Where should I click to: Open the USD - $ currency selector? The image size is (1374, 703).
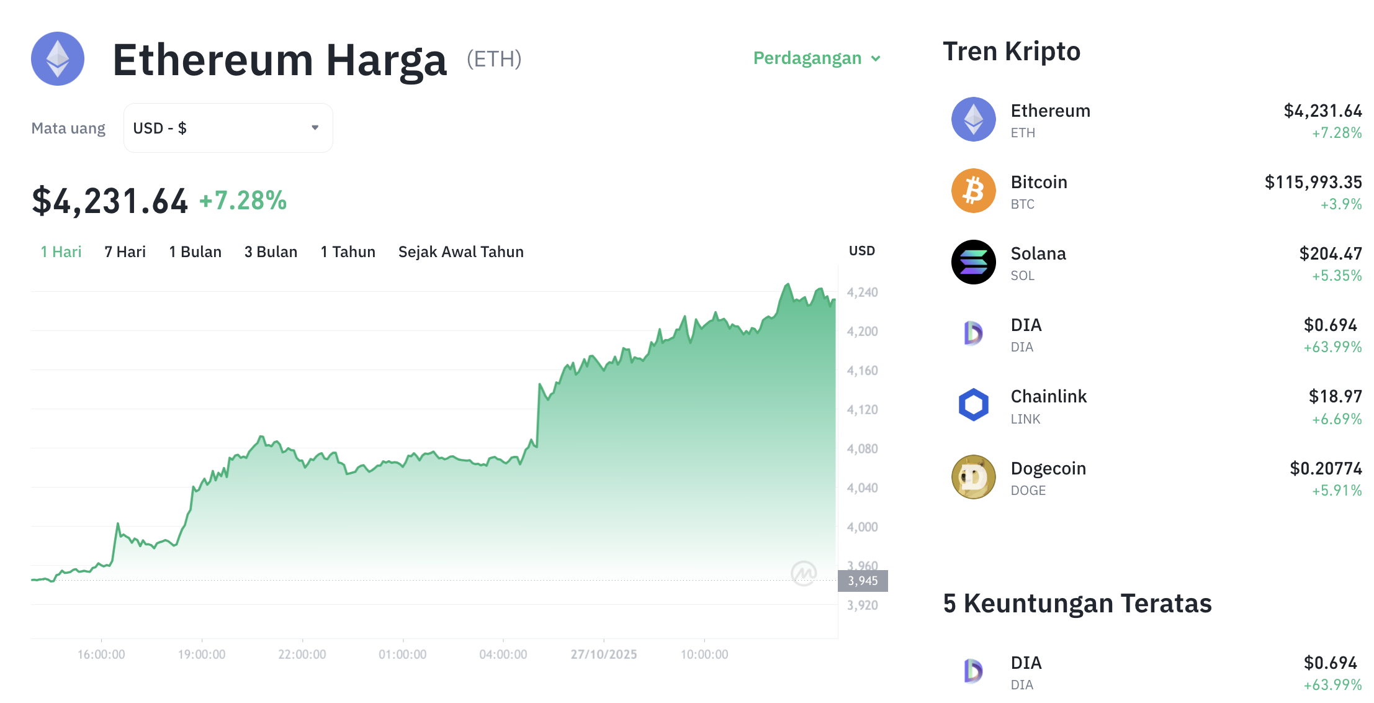click(228, 128)
